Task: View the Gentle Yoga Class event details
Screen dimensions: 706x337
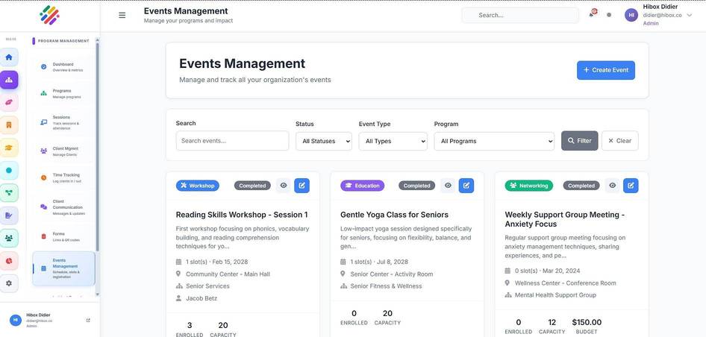Action: click(x=448, y=186)
